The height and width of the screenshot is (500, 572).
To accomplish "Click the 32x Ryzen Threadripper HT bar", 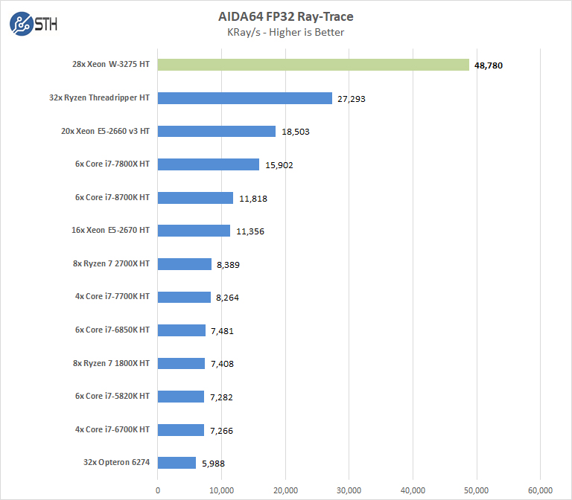I will click(x=245, y=98).
